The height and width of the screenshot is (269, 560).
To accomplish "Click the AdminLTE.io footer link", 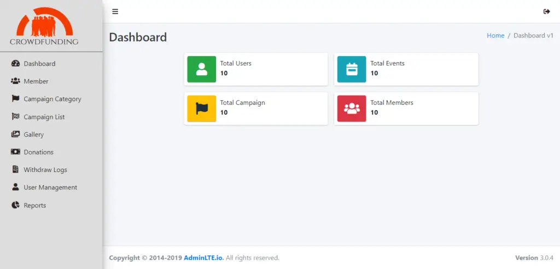I will pyautogui.click(x=204, y=258).
